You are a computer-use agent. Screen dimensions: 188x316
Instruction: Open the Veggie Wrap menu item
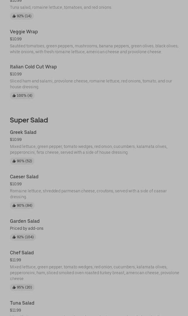tap(24, 32)
